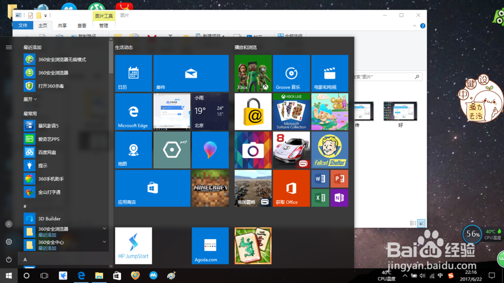Open the OneNote tile
Viewport: 504px width, 283px height.
(x=339, y=198)
